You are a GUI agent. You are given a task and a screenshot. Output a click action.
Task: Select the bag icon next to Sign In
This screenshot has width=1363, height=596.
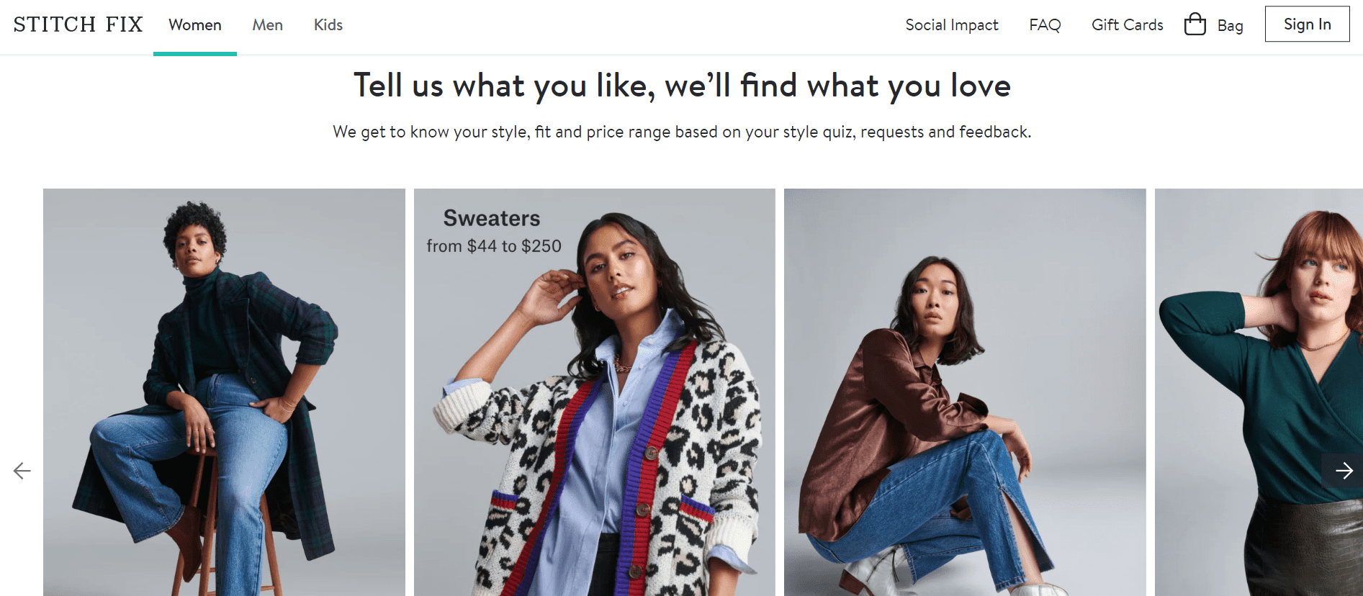[x=1195, y=24]
